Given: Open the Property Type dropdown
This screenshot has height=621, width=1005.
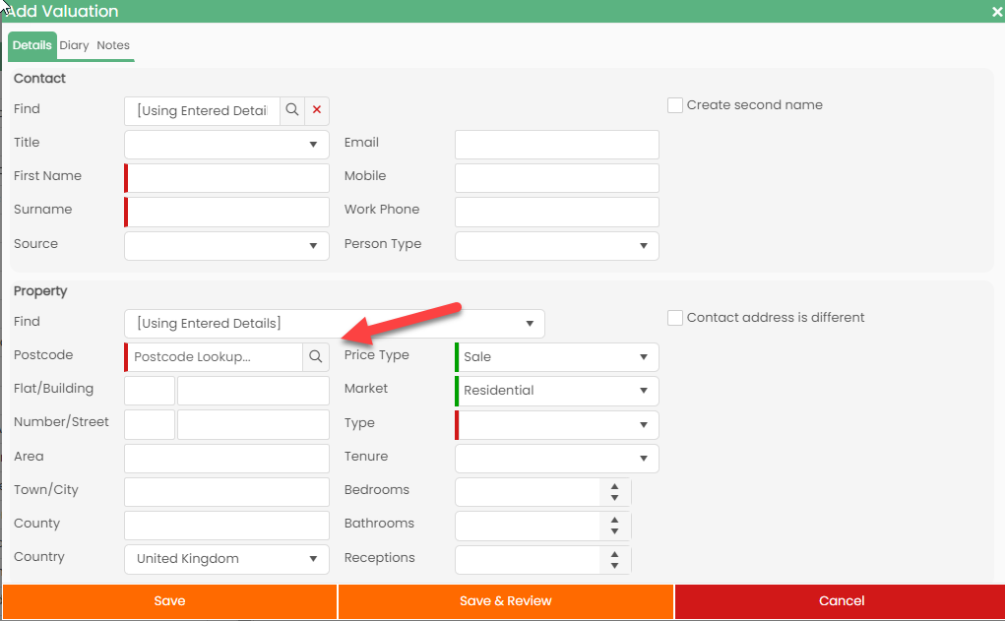Looking at the screenshot, I should (x=557, y=425).
